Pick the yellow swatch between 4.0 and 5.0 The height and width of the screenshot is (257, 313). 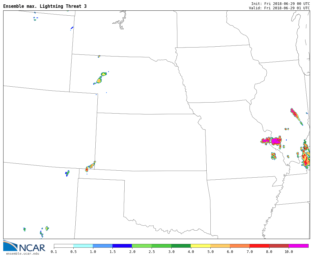click(200, 246)
